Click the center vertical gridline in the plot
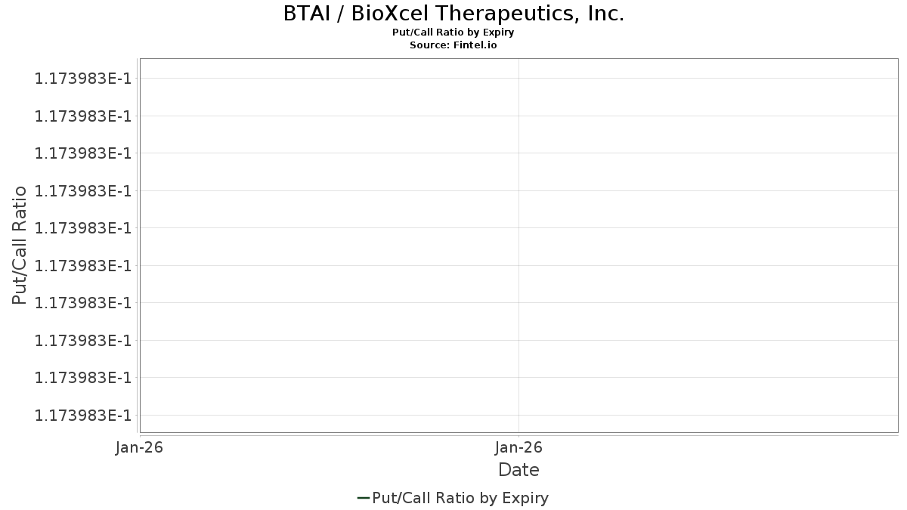 tap(519, 246)
